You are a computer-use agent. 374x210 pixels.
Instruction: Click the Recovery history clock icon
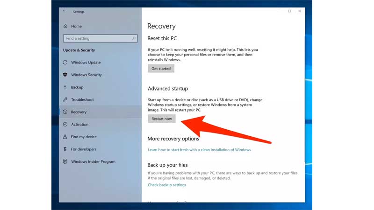pos(65,112)
